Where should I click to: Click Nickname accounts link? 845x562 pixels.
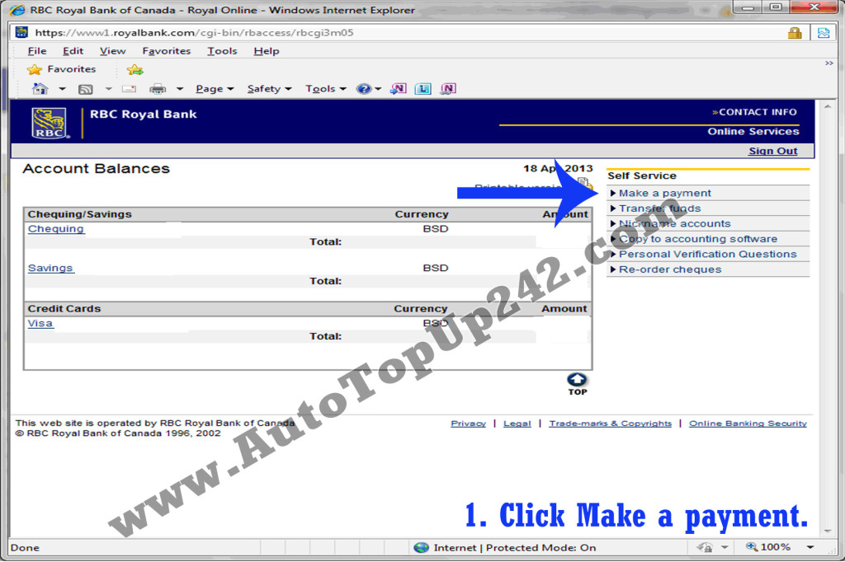[x=675, y=223]
